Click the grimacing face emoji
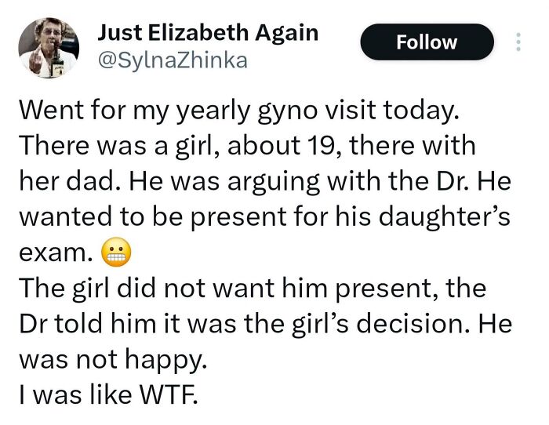Image resolution: width=549 pixels, height=425 pixels. 118,252
